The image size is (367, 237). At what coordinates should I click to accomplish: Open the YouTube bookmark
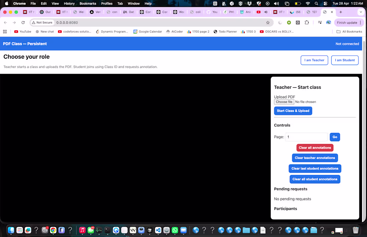(x=23, y=32)
